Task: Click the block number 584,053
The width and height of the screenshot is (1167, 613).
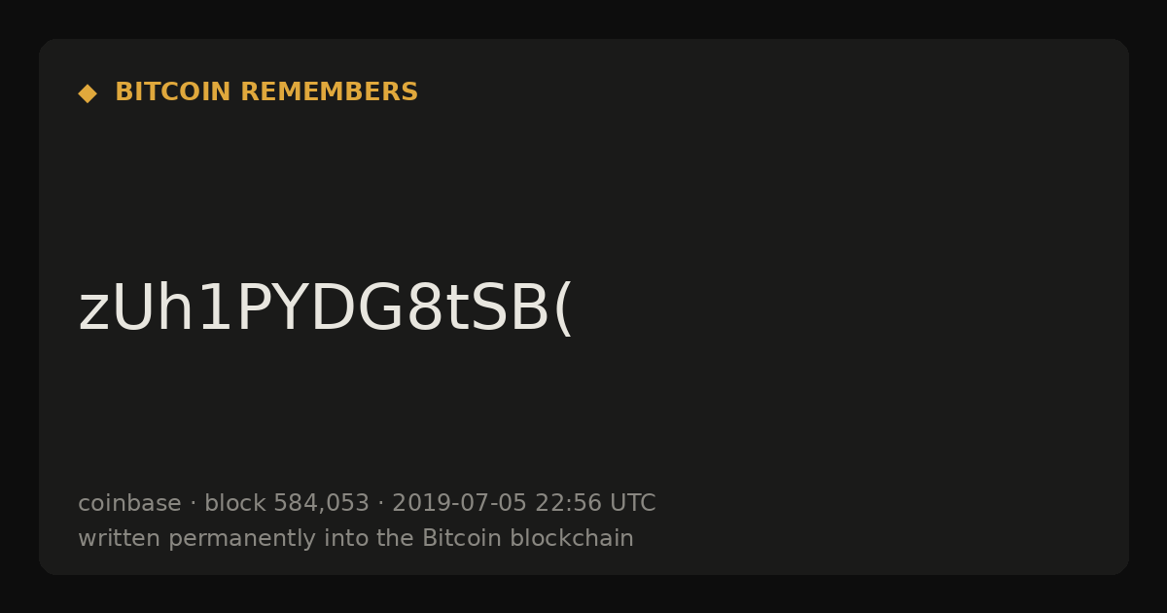Action: point(322,503)
